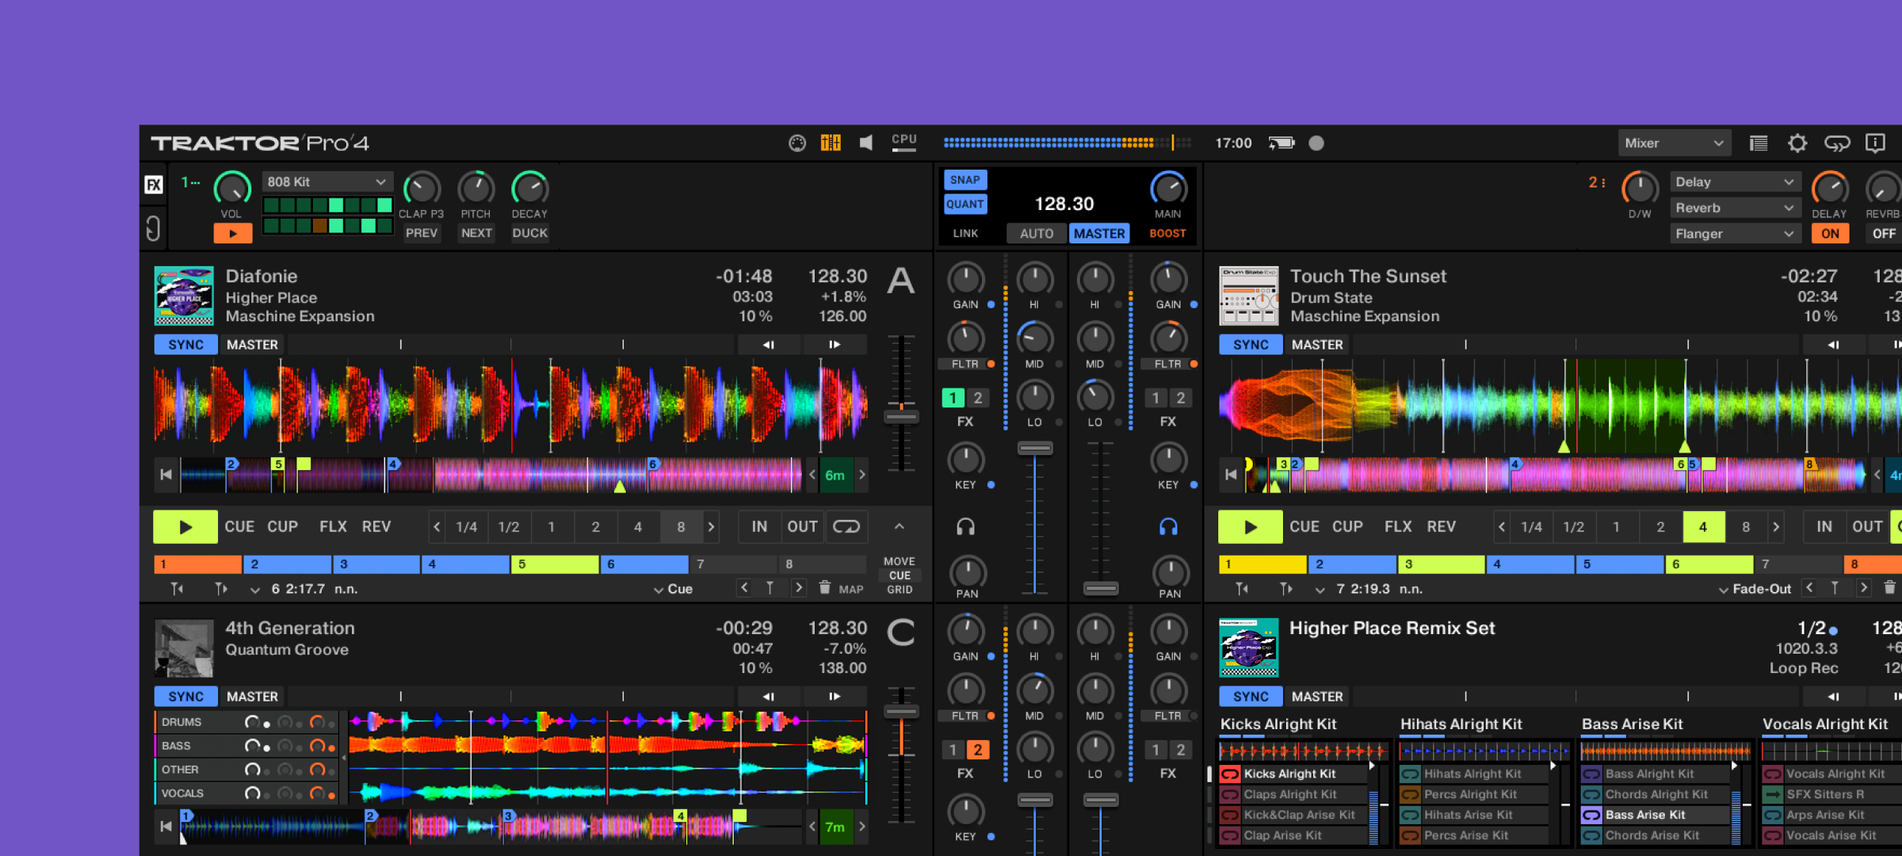Start playback on Touch The Sunset deck
The height and width of the screenshot is (856, 1902).
[1251, 527]
